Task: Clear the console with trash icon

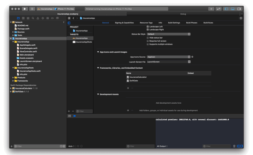Action: point(234,146)
